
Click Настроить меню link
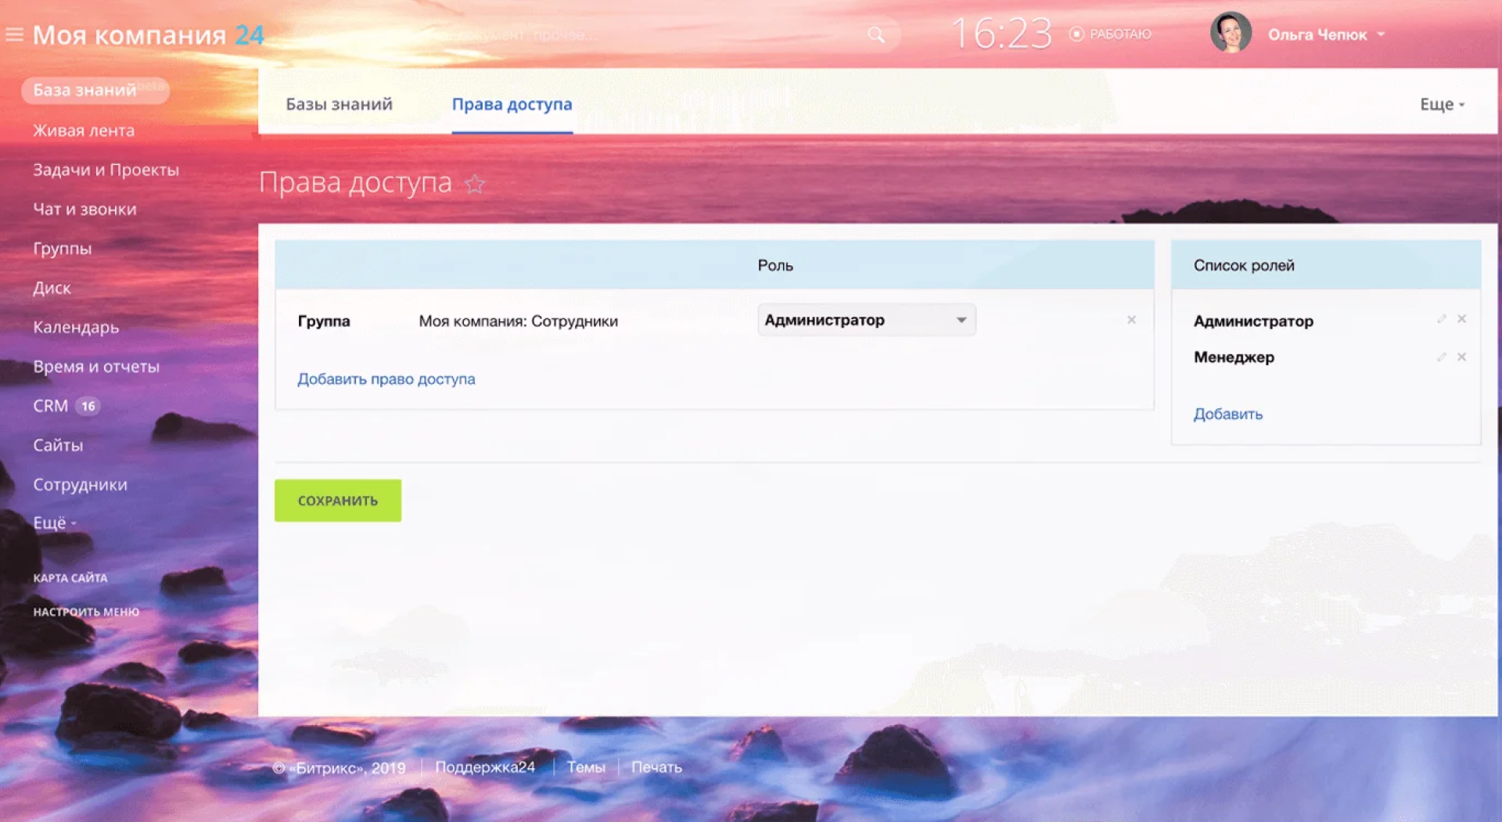coord(86,612)
